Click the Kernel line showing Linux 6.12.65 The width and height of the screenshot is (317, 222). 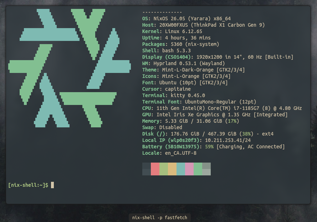[172, 31]
